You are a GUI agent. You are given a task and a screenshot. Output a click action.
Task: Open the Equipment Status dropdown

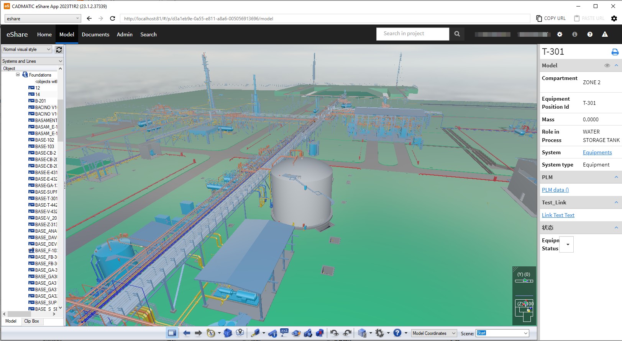click(x=567, y=244)
